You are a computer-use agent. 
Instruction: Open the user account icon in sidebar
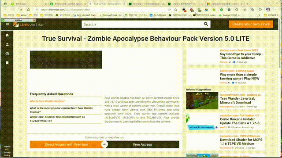tap(7, 44)
